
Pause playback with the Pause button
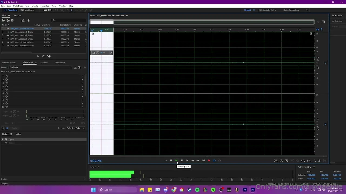click(x=182, y=161)
